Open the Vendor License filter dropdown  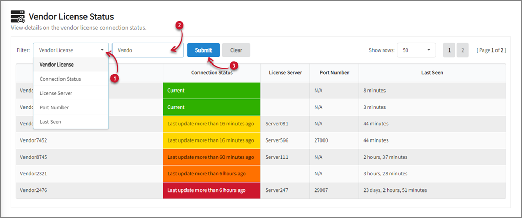[71, 50]
